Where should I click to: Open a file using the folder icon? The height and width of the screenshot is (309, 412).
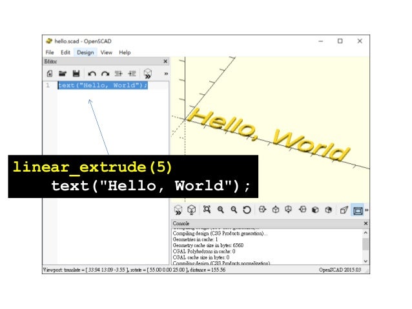coord(63,74)
